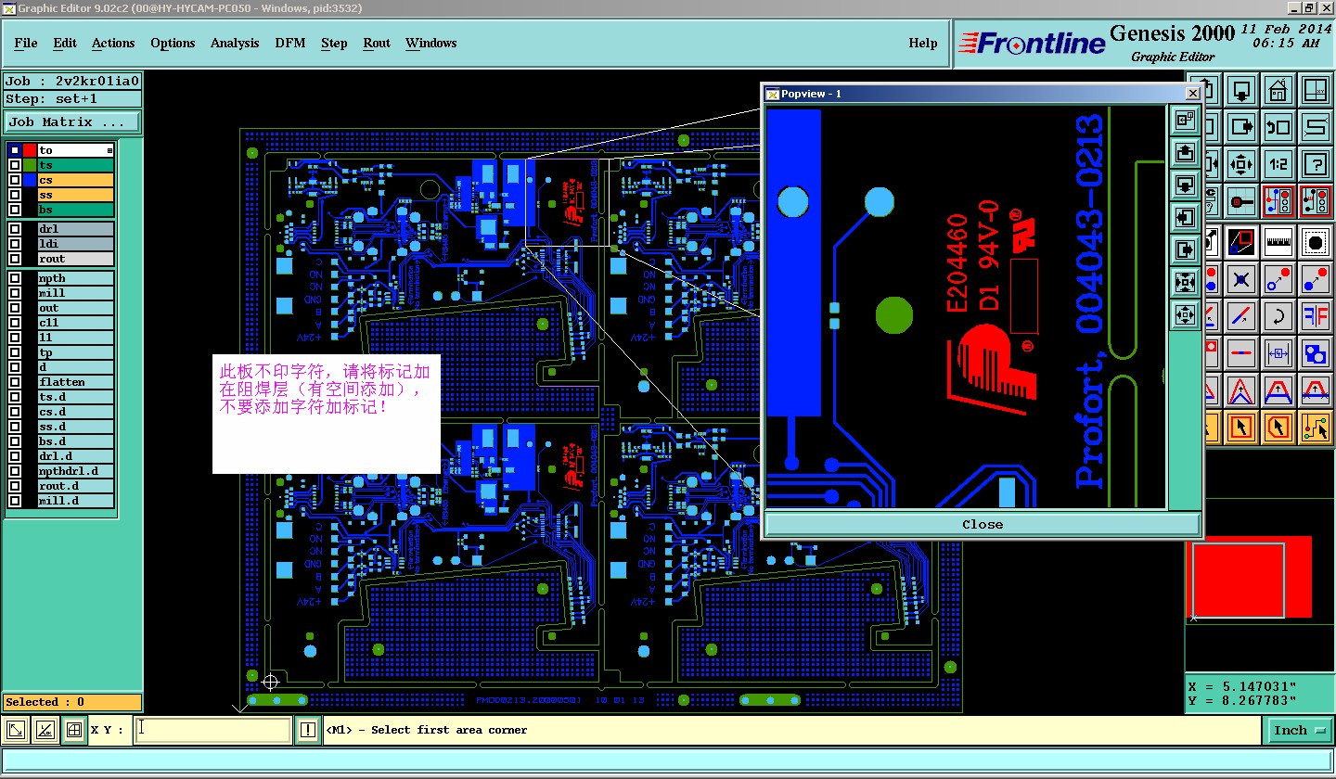This screenshot has height=779, width=1336.
Task: Toggle the rout layer checkbox
Action: pos(15,259)
